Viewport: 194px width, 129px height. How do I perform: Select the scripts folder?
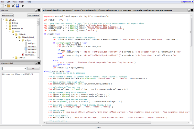point(28,40)
